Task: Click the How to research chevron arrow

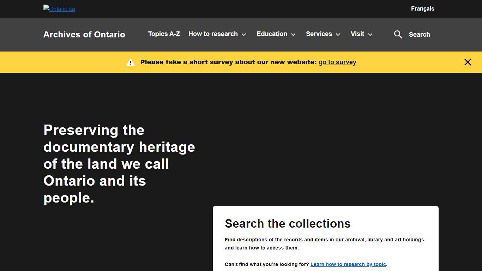Action: point(244,35)
